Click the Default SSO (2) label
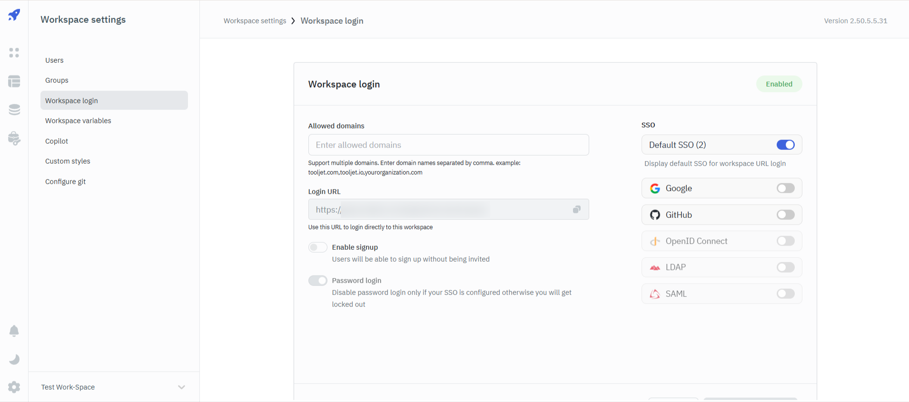909x402 pixels. 678,145
